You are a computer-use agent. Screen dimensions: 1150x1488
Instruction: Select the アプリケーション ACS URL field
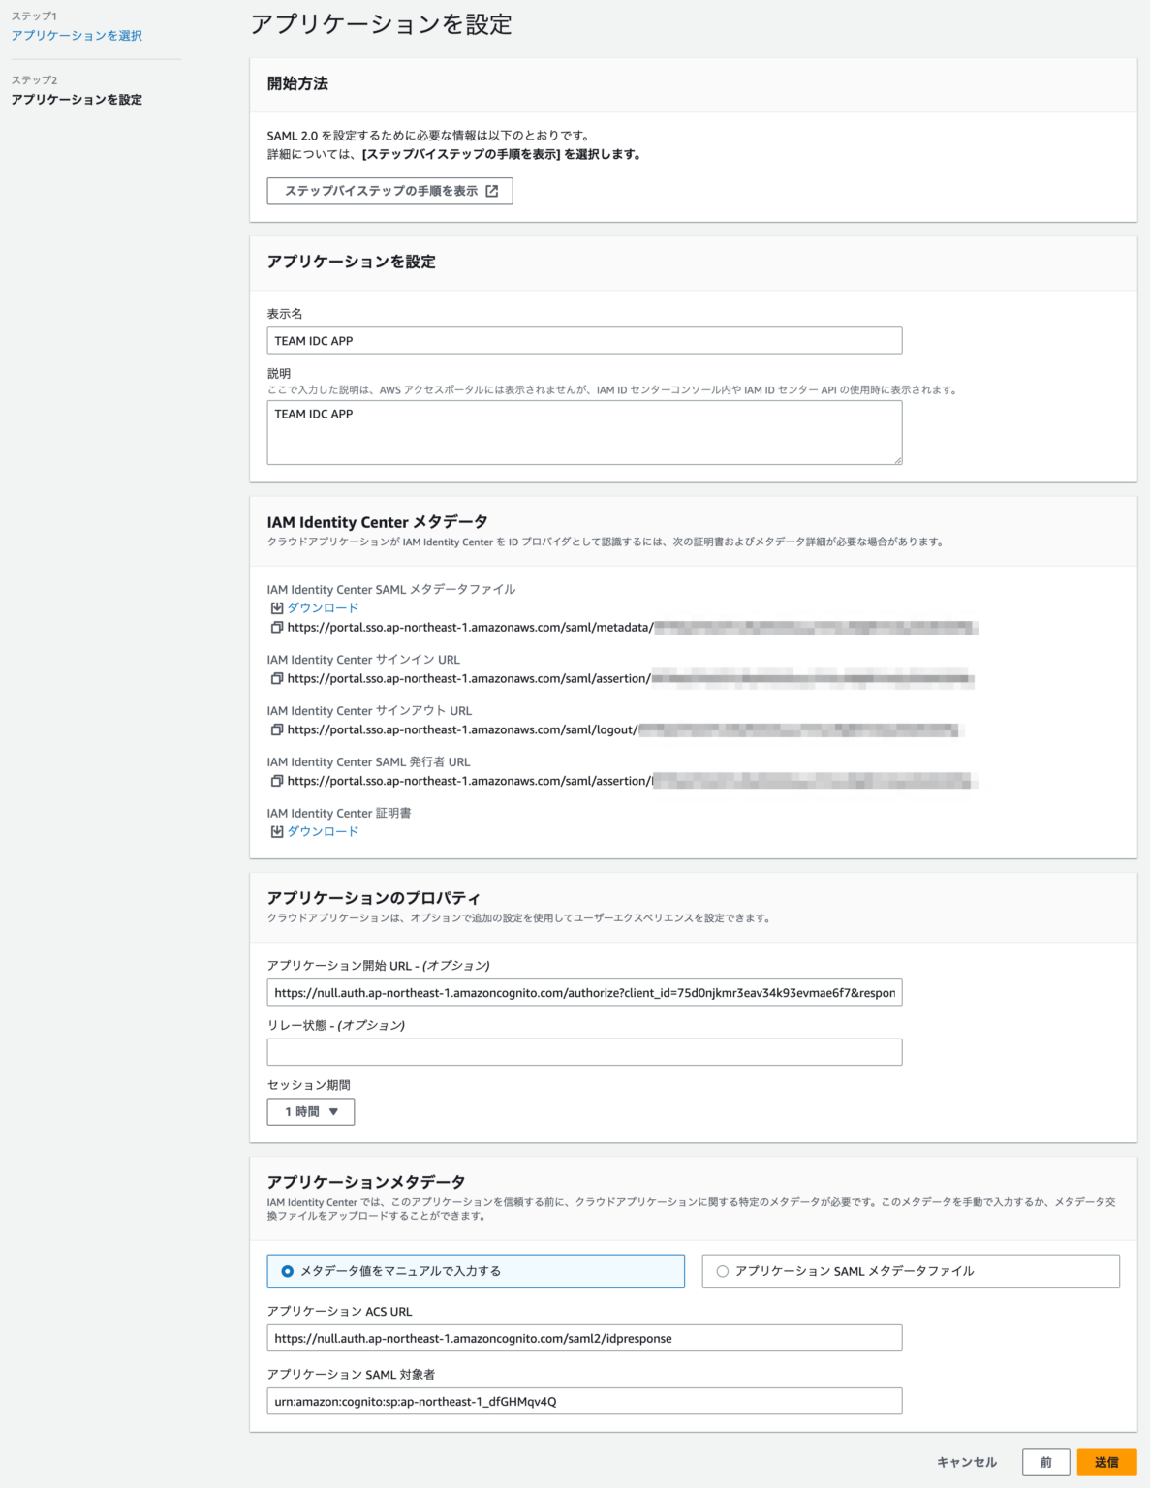pos(584,1338)
